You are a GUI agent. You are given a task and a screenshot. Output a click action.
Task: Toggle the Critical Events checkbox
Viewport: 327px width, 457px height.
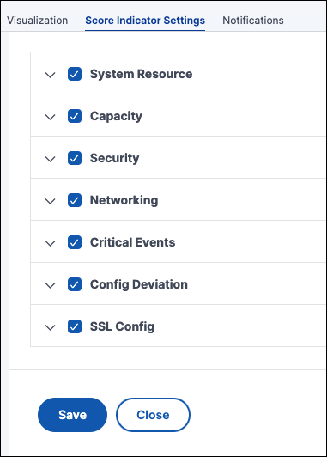coord(75,242)
